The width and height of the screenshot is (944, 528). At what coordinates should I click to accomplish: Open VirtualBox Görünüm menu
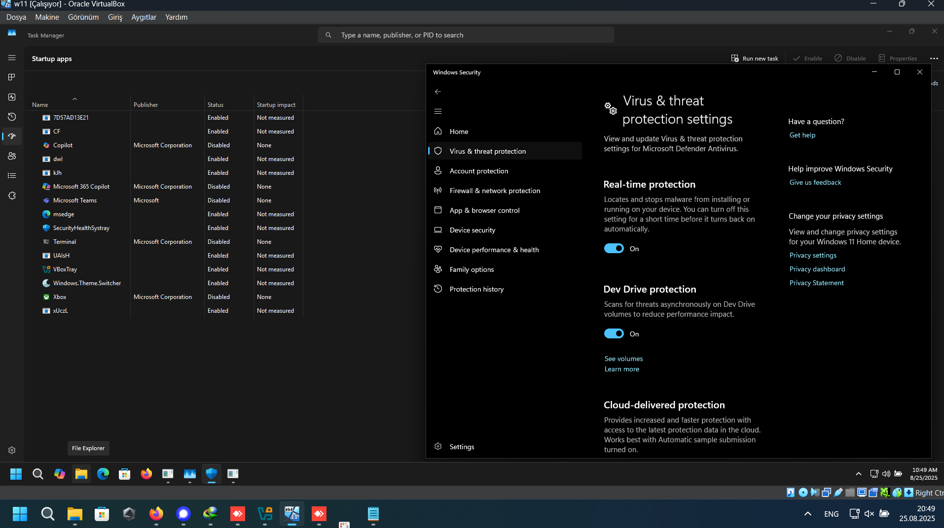click(83, 17)
